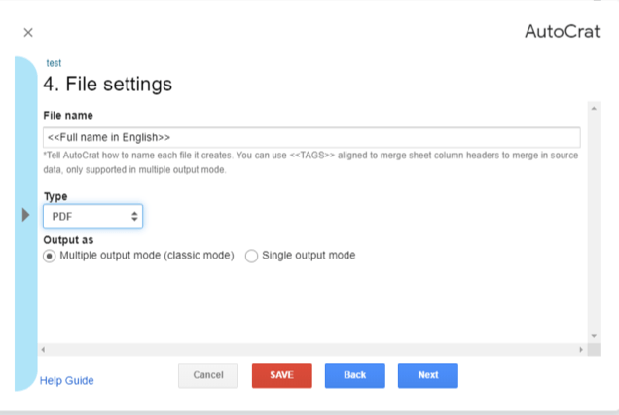This screenshot has height=415, width=619.
Task: Open the Help Guide link
Action: pos(67,380)
